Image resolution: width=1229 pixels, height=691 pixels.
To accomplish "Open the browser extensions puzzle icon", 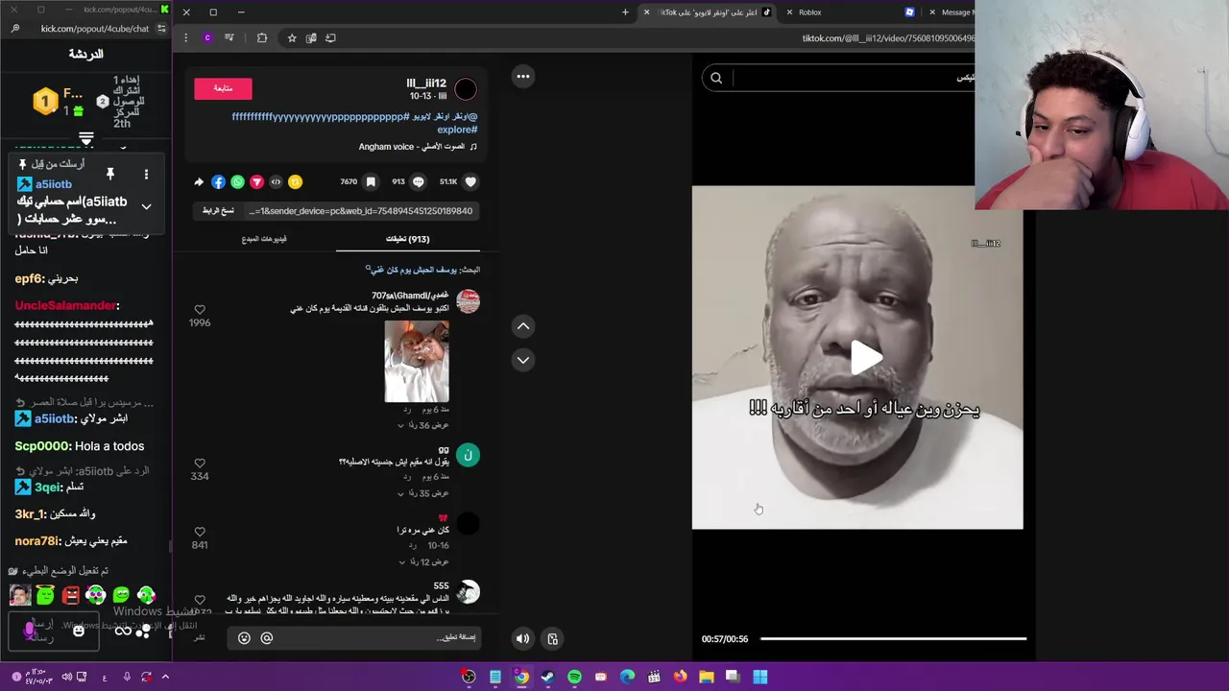I will (x=262, y=37).
